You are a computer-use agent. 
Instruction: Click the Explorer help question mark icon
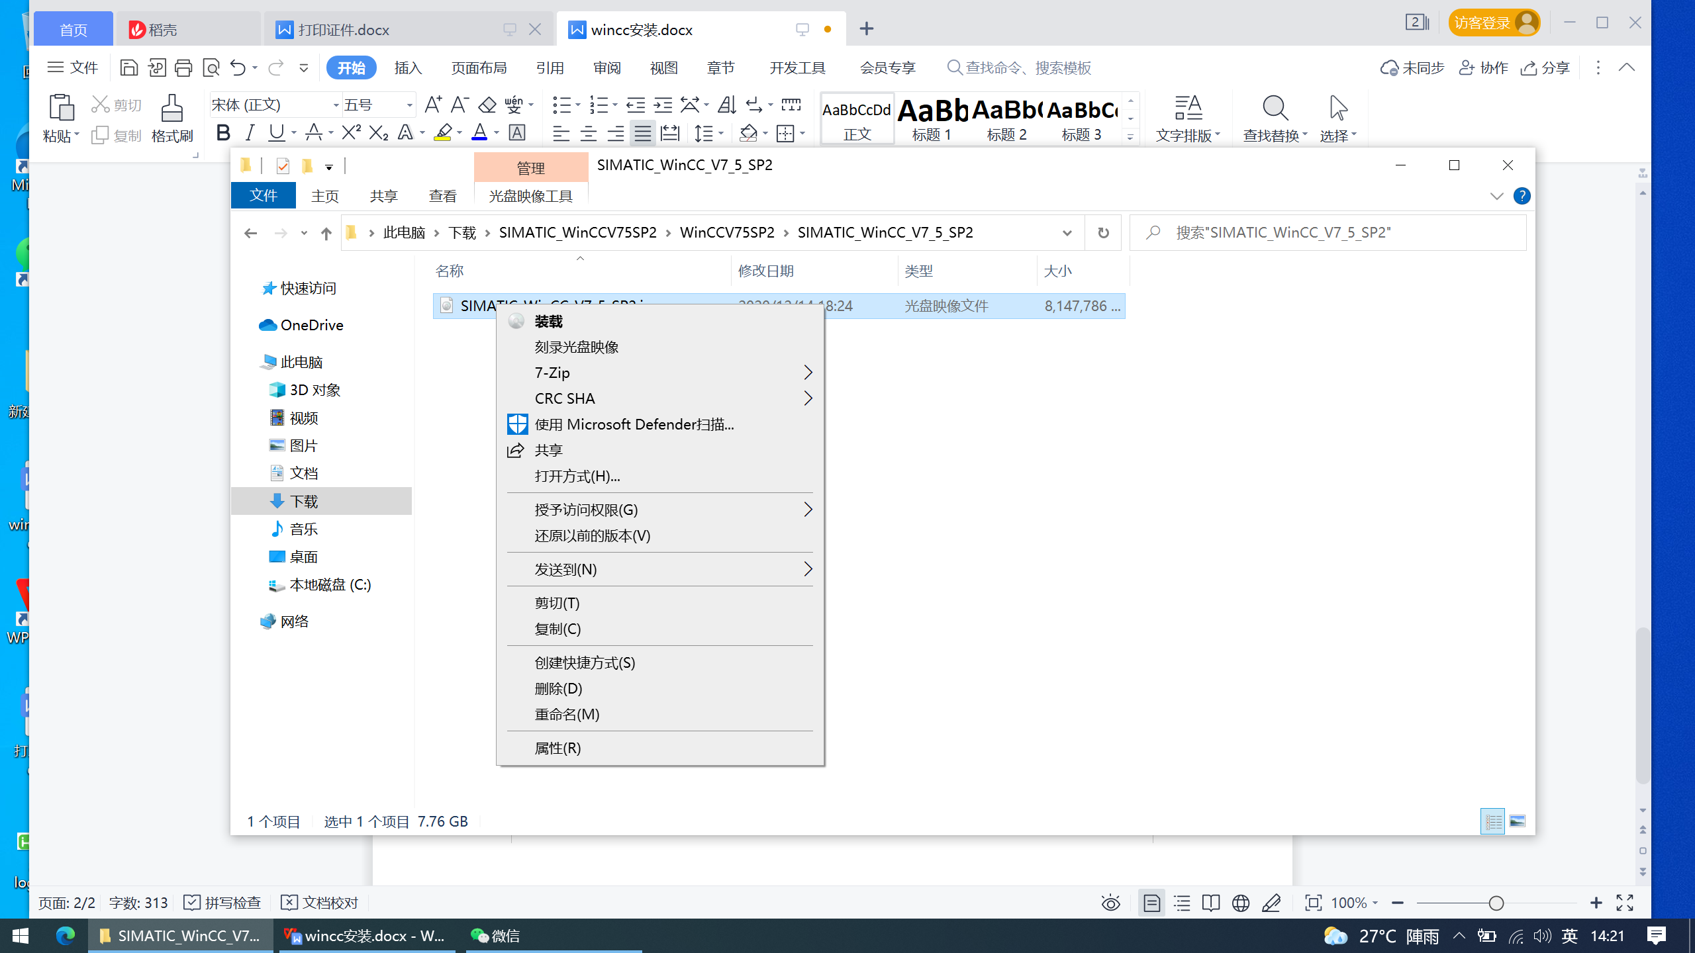[1522, 197]
